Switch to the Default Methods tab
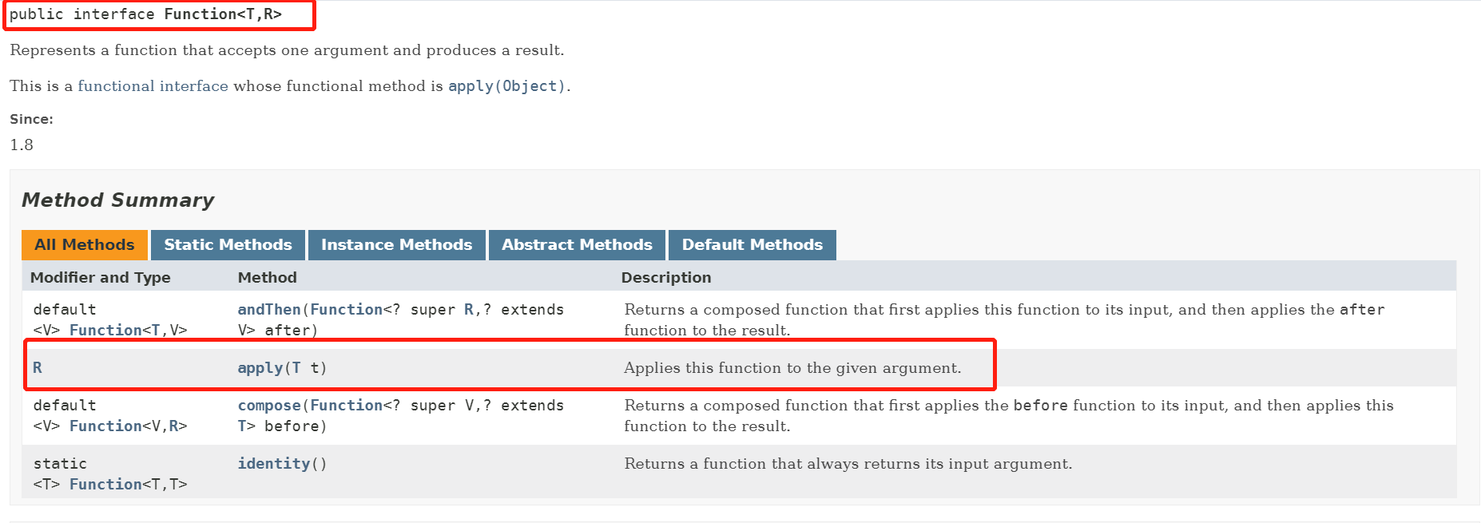This screenshot has height=523, width=1481. click(x=752, y=245)
